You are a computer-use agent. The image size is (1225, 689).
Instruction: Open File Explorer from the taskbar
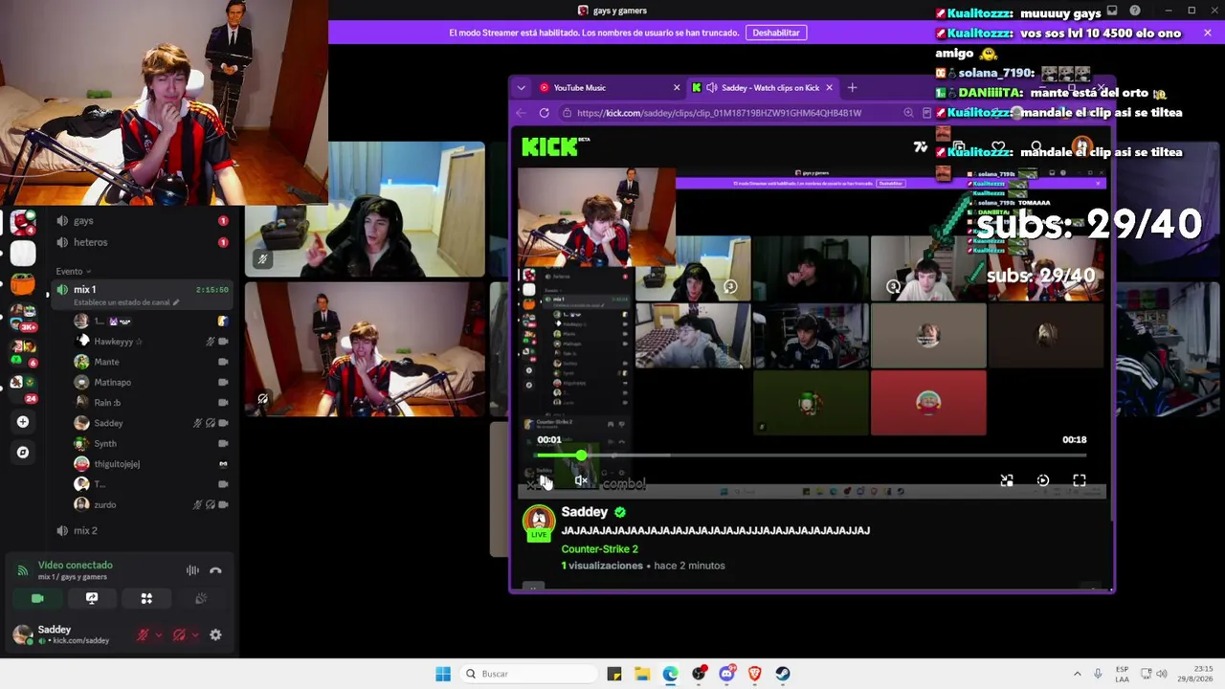click(x=642, y=674)
